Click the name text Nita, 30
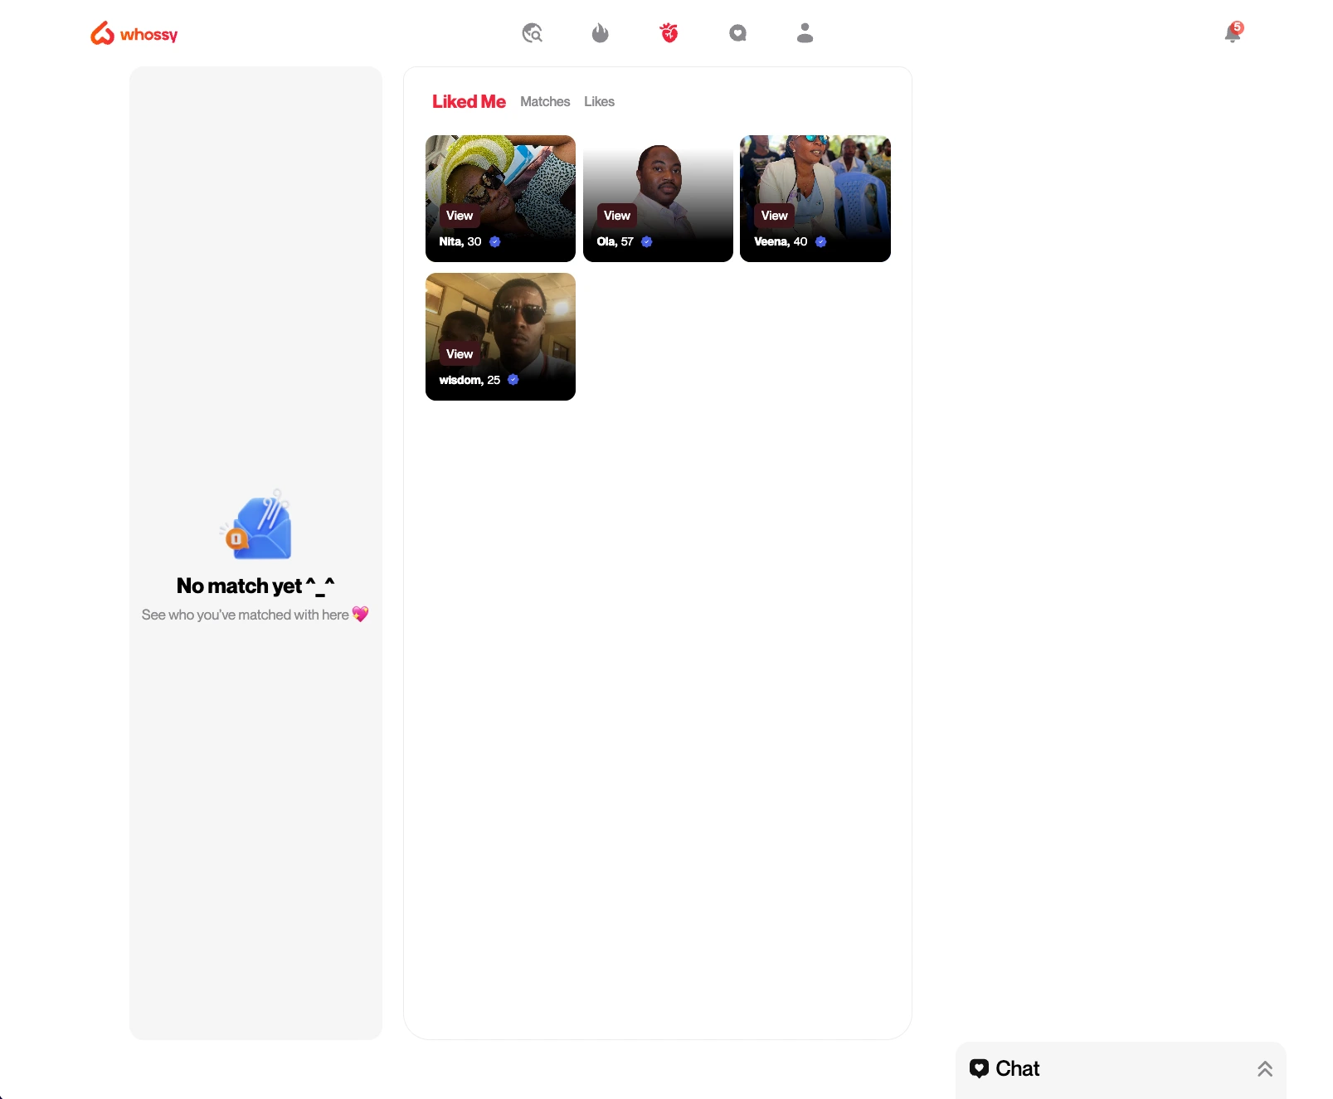 pos(460,241)
